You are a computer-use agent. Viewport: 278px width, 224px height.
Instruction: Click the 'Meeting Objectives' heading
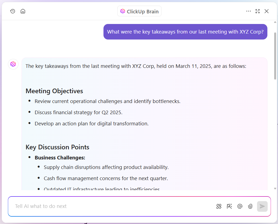[54, 91]
